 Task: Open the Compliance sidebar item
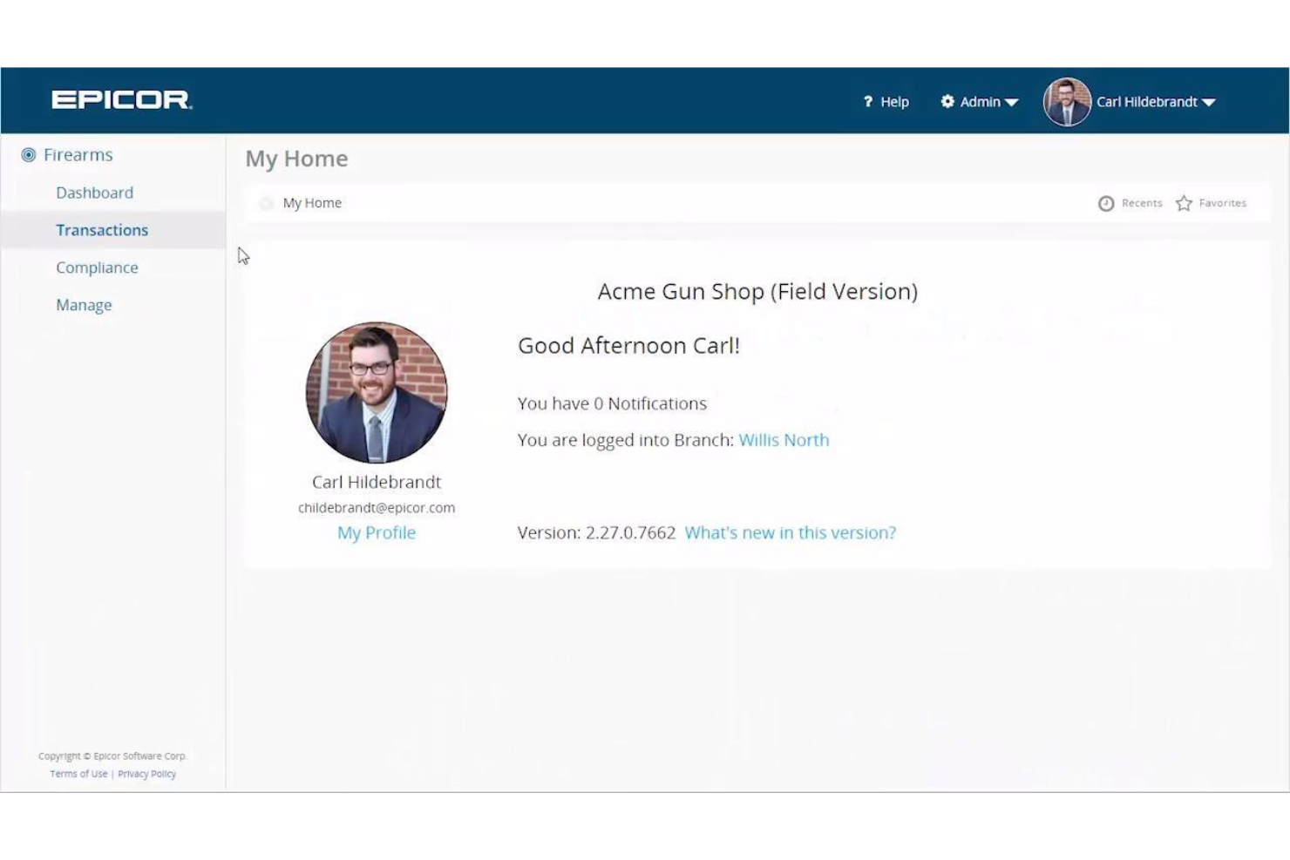coord(97,267)
